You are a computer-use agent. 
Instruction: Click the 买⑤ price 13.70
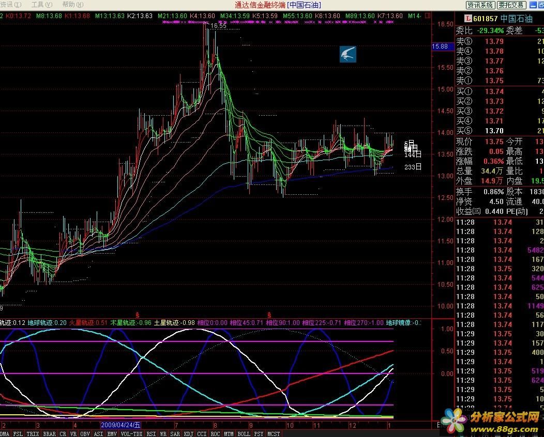coord(494,131)
